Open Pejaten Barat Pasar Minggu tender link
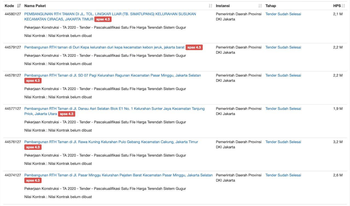This screenshot has height=206, width=350. pyautogui.click(x=118, y=175)
